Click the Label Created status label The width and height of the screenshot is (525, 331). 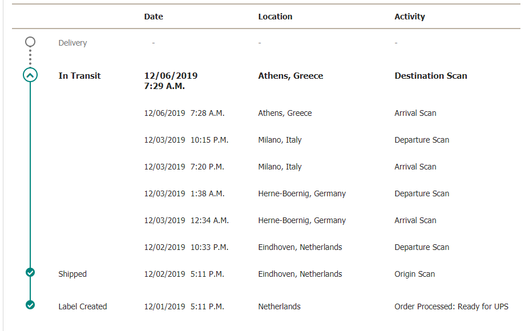click(x=83, y=306)
